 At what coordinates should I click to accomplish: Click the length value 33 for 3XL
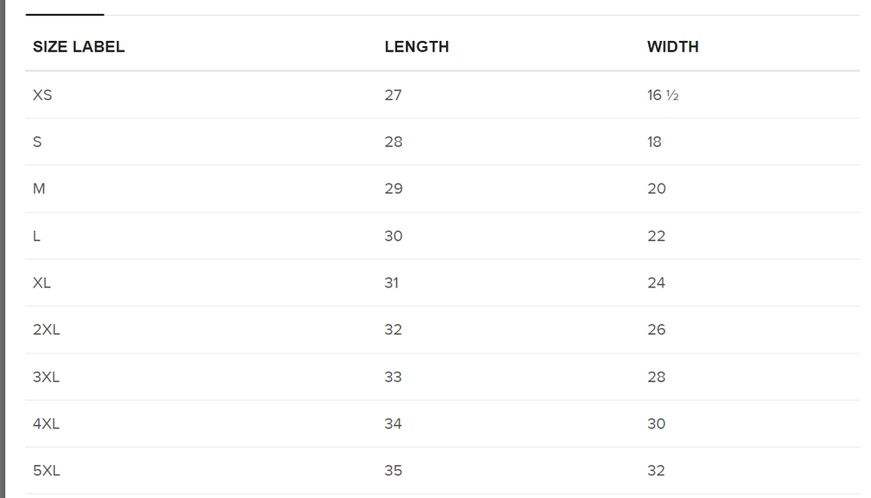pyautogui.click(x=393, y=377)
